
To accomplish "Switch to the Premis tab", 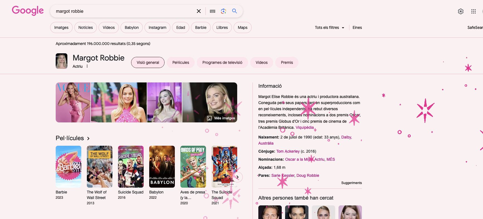I will click(287, 62).
